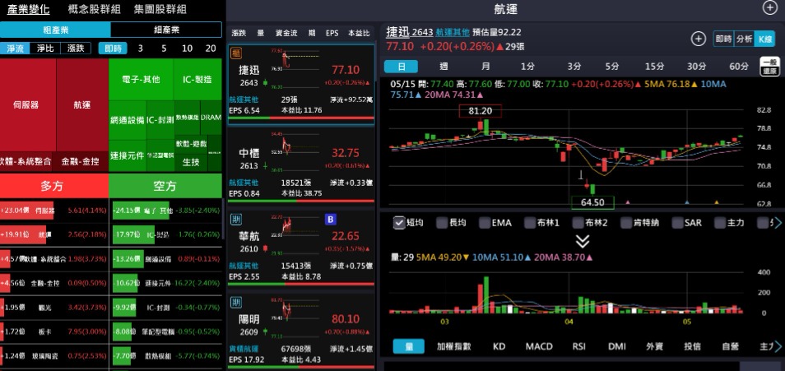Select the 觀光 row in 多方 list
Viewport: 785px width, 371px height.
pos(54,308)
